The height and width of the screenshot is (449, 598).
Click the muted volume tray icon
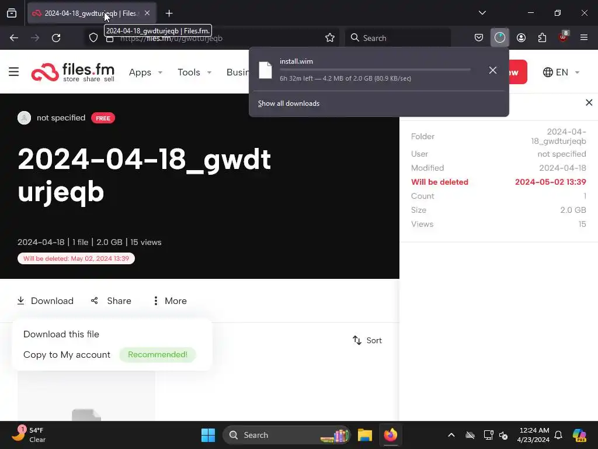tap(503, 435)
